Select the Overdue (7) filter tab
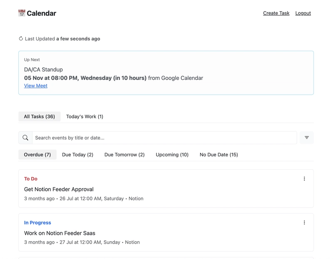The image size is (333, 259). click(x=37, y=155)
